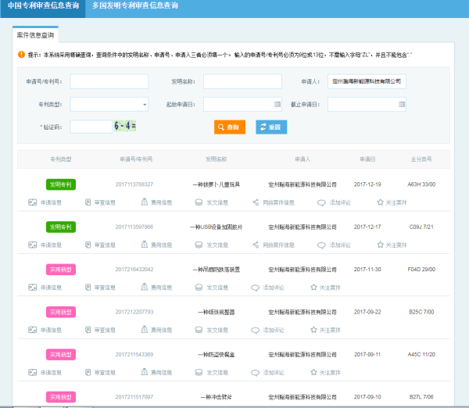Open 费用信息 icon for patent 2017216432042

tap(143, 288)
